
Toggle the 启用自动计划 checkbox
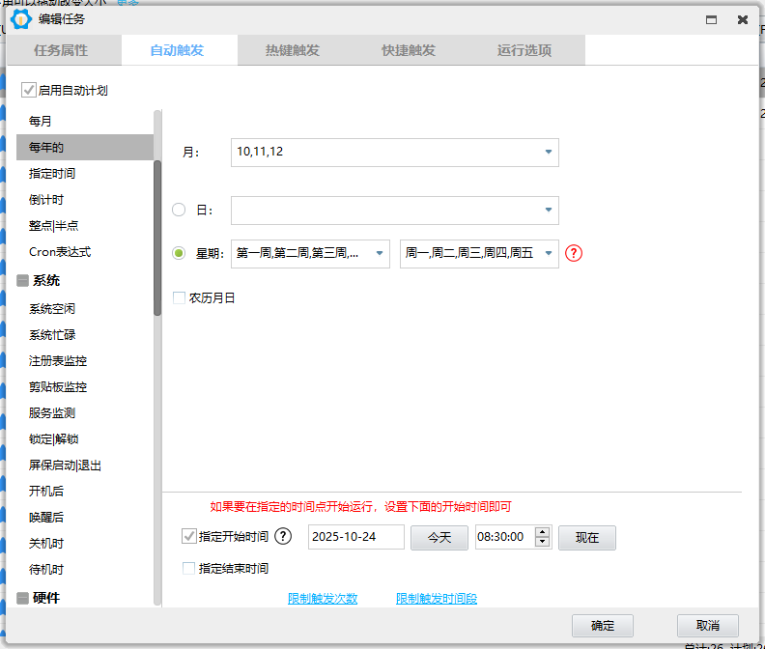29,91
